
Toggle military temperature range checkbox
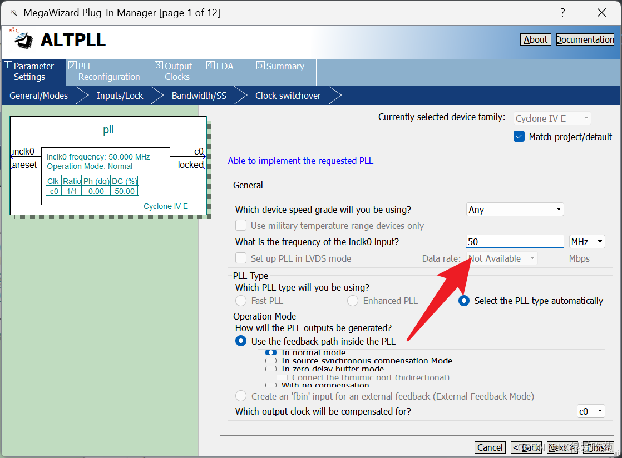pyautogui.click(x=241, y=226)
